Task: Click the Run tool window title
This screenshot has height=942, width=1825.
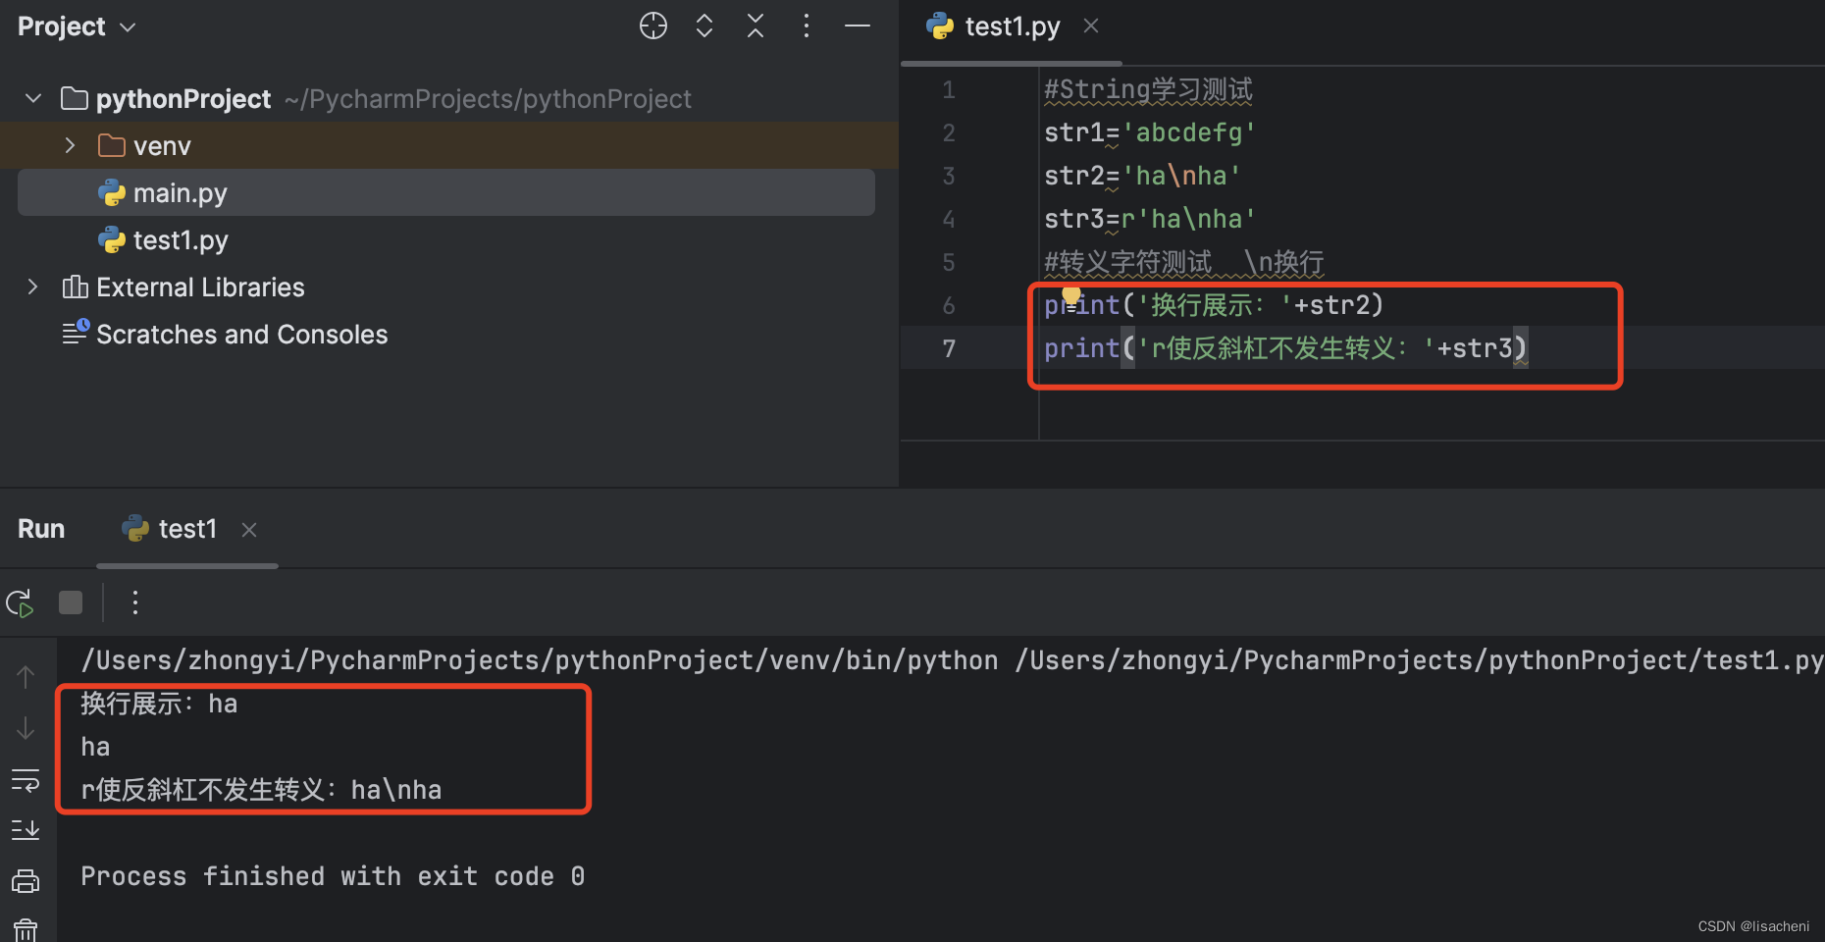Action: point(41,529)
